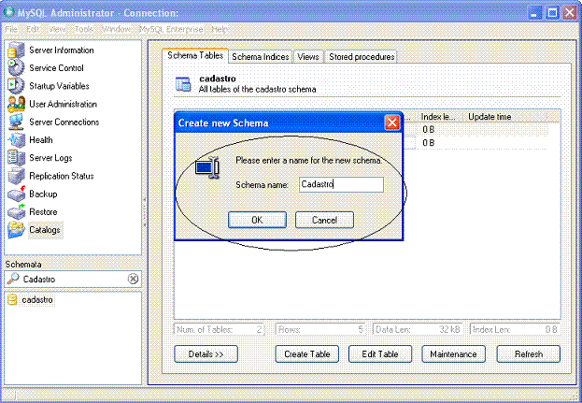This screenshot has height=403, width=582.
Task: Open the MySQL Enterprise menu
Action: click(x=171, y=29)
